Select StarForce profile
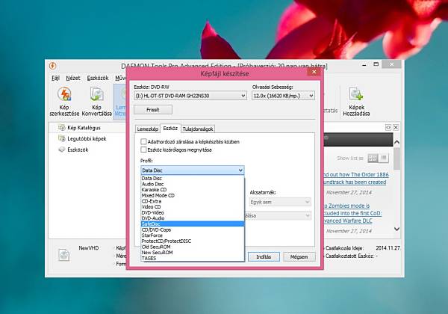The image size is (448, 314). click(193, 235)
